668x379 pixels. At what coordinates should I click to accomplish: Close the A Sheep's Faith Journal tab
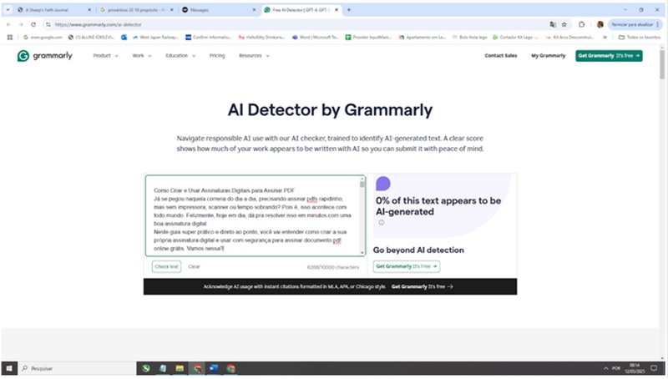(x=89, y=10)
